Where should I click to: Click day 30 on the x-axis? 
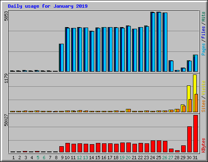pyautogui.click(x=189, y=158)
